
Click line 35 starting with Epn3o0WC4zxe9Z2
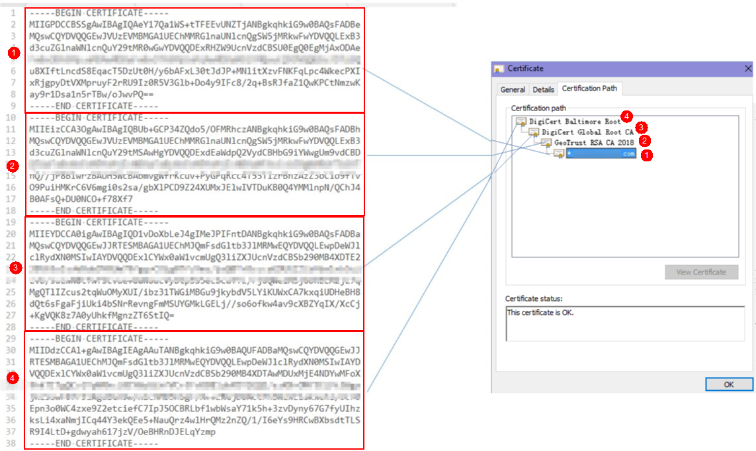click(x=194, y=409)
